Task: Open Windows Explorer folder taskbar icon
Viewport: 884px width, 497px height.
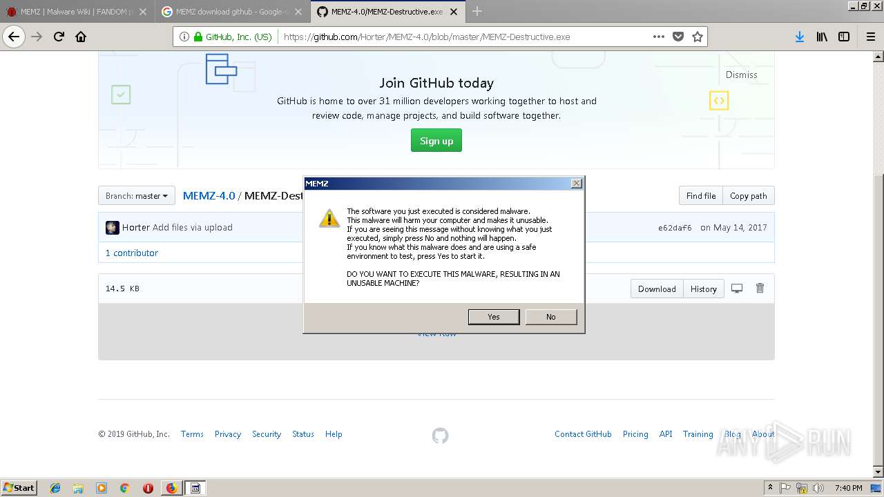Action: pyautogui.click(x=78, y=488)
